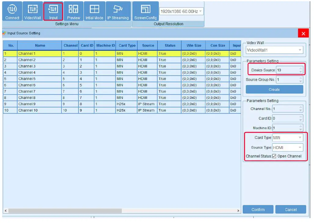
Task: Click the ScreenConfig icon
Action: (145, 12)
